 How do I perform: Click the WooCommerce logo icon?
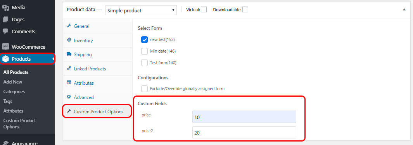pyautogui.click(x=5, y=47)
